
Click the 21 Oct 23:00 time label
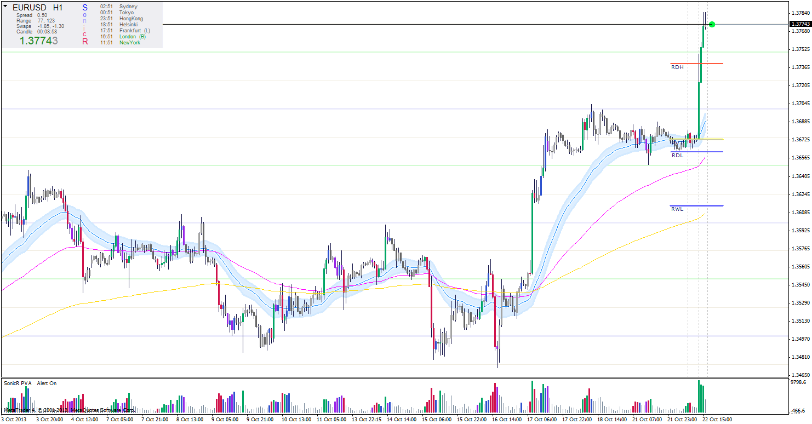click(x=682, y=419)
